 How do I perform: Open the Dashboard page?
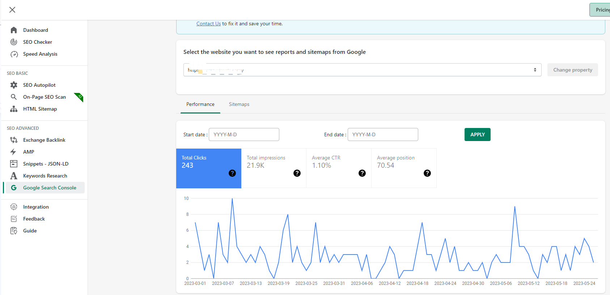coord(35,30)
